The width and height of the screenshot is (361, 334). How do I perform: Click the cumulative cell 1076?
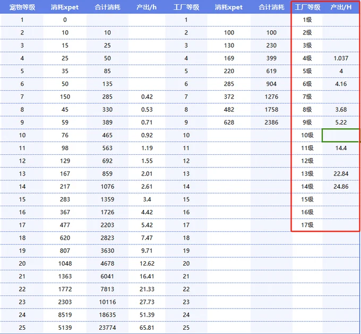pos(108,187)
